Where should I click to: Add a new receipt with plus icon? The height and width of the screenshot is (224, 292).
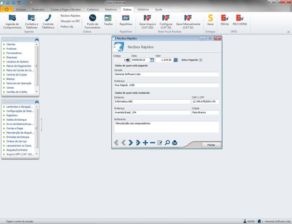coord(145,143)
